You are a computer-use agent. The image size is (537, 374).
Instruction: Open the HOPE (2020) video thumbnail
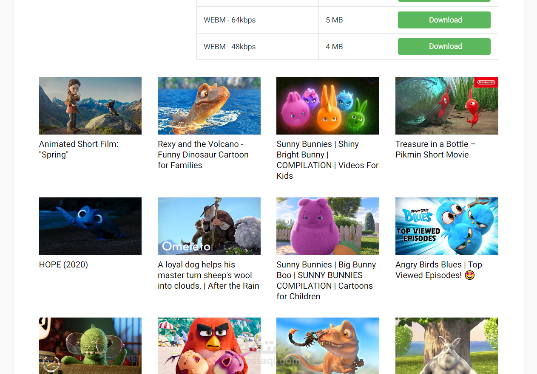pyautogui.click(x=90, y=226)
